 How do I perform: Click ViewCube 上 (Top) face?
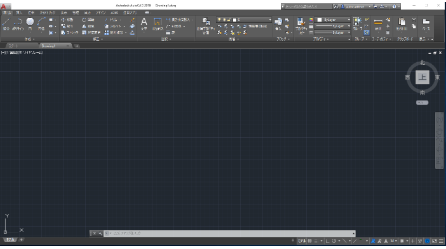pyautogui.click(x=422, y=77)
